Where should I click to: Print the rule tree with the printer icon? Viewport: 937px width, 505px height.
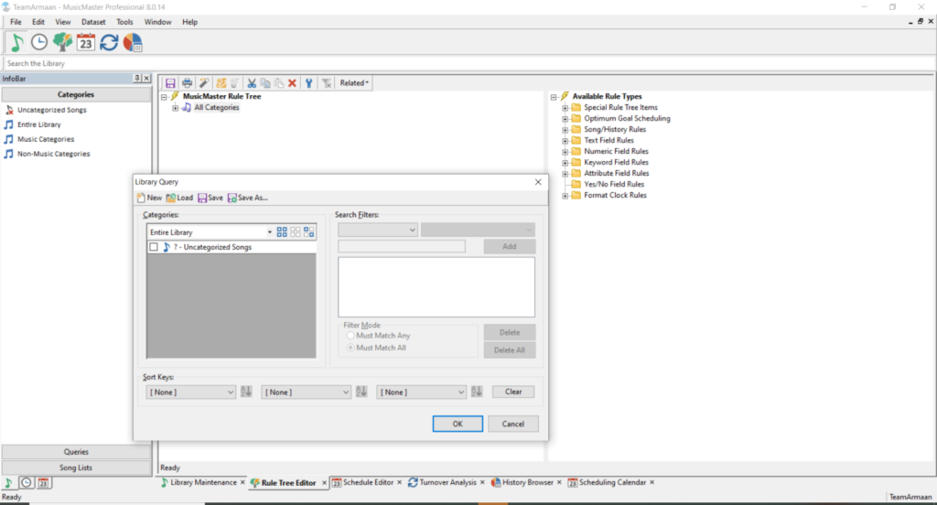[x=187, y=83]
